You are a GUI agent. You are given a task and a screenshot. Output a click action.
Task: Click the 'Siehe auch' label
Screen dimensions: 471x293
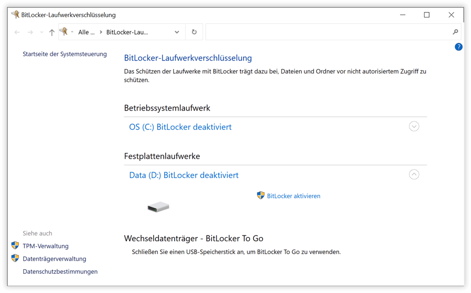pyautogui.click(x=37, y=234)
